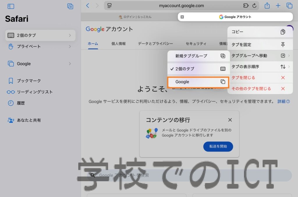Image resolution: width=298 pixels, height=197 pixels.
Task: Show tab overview icon
Action: click(x=289, y=6)
